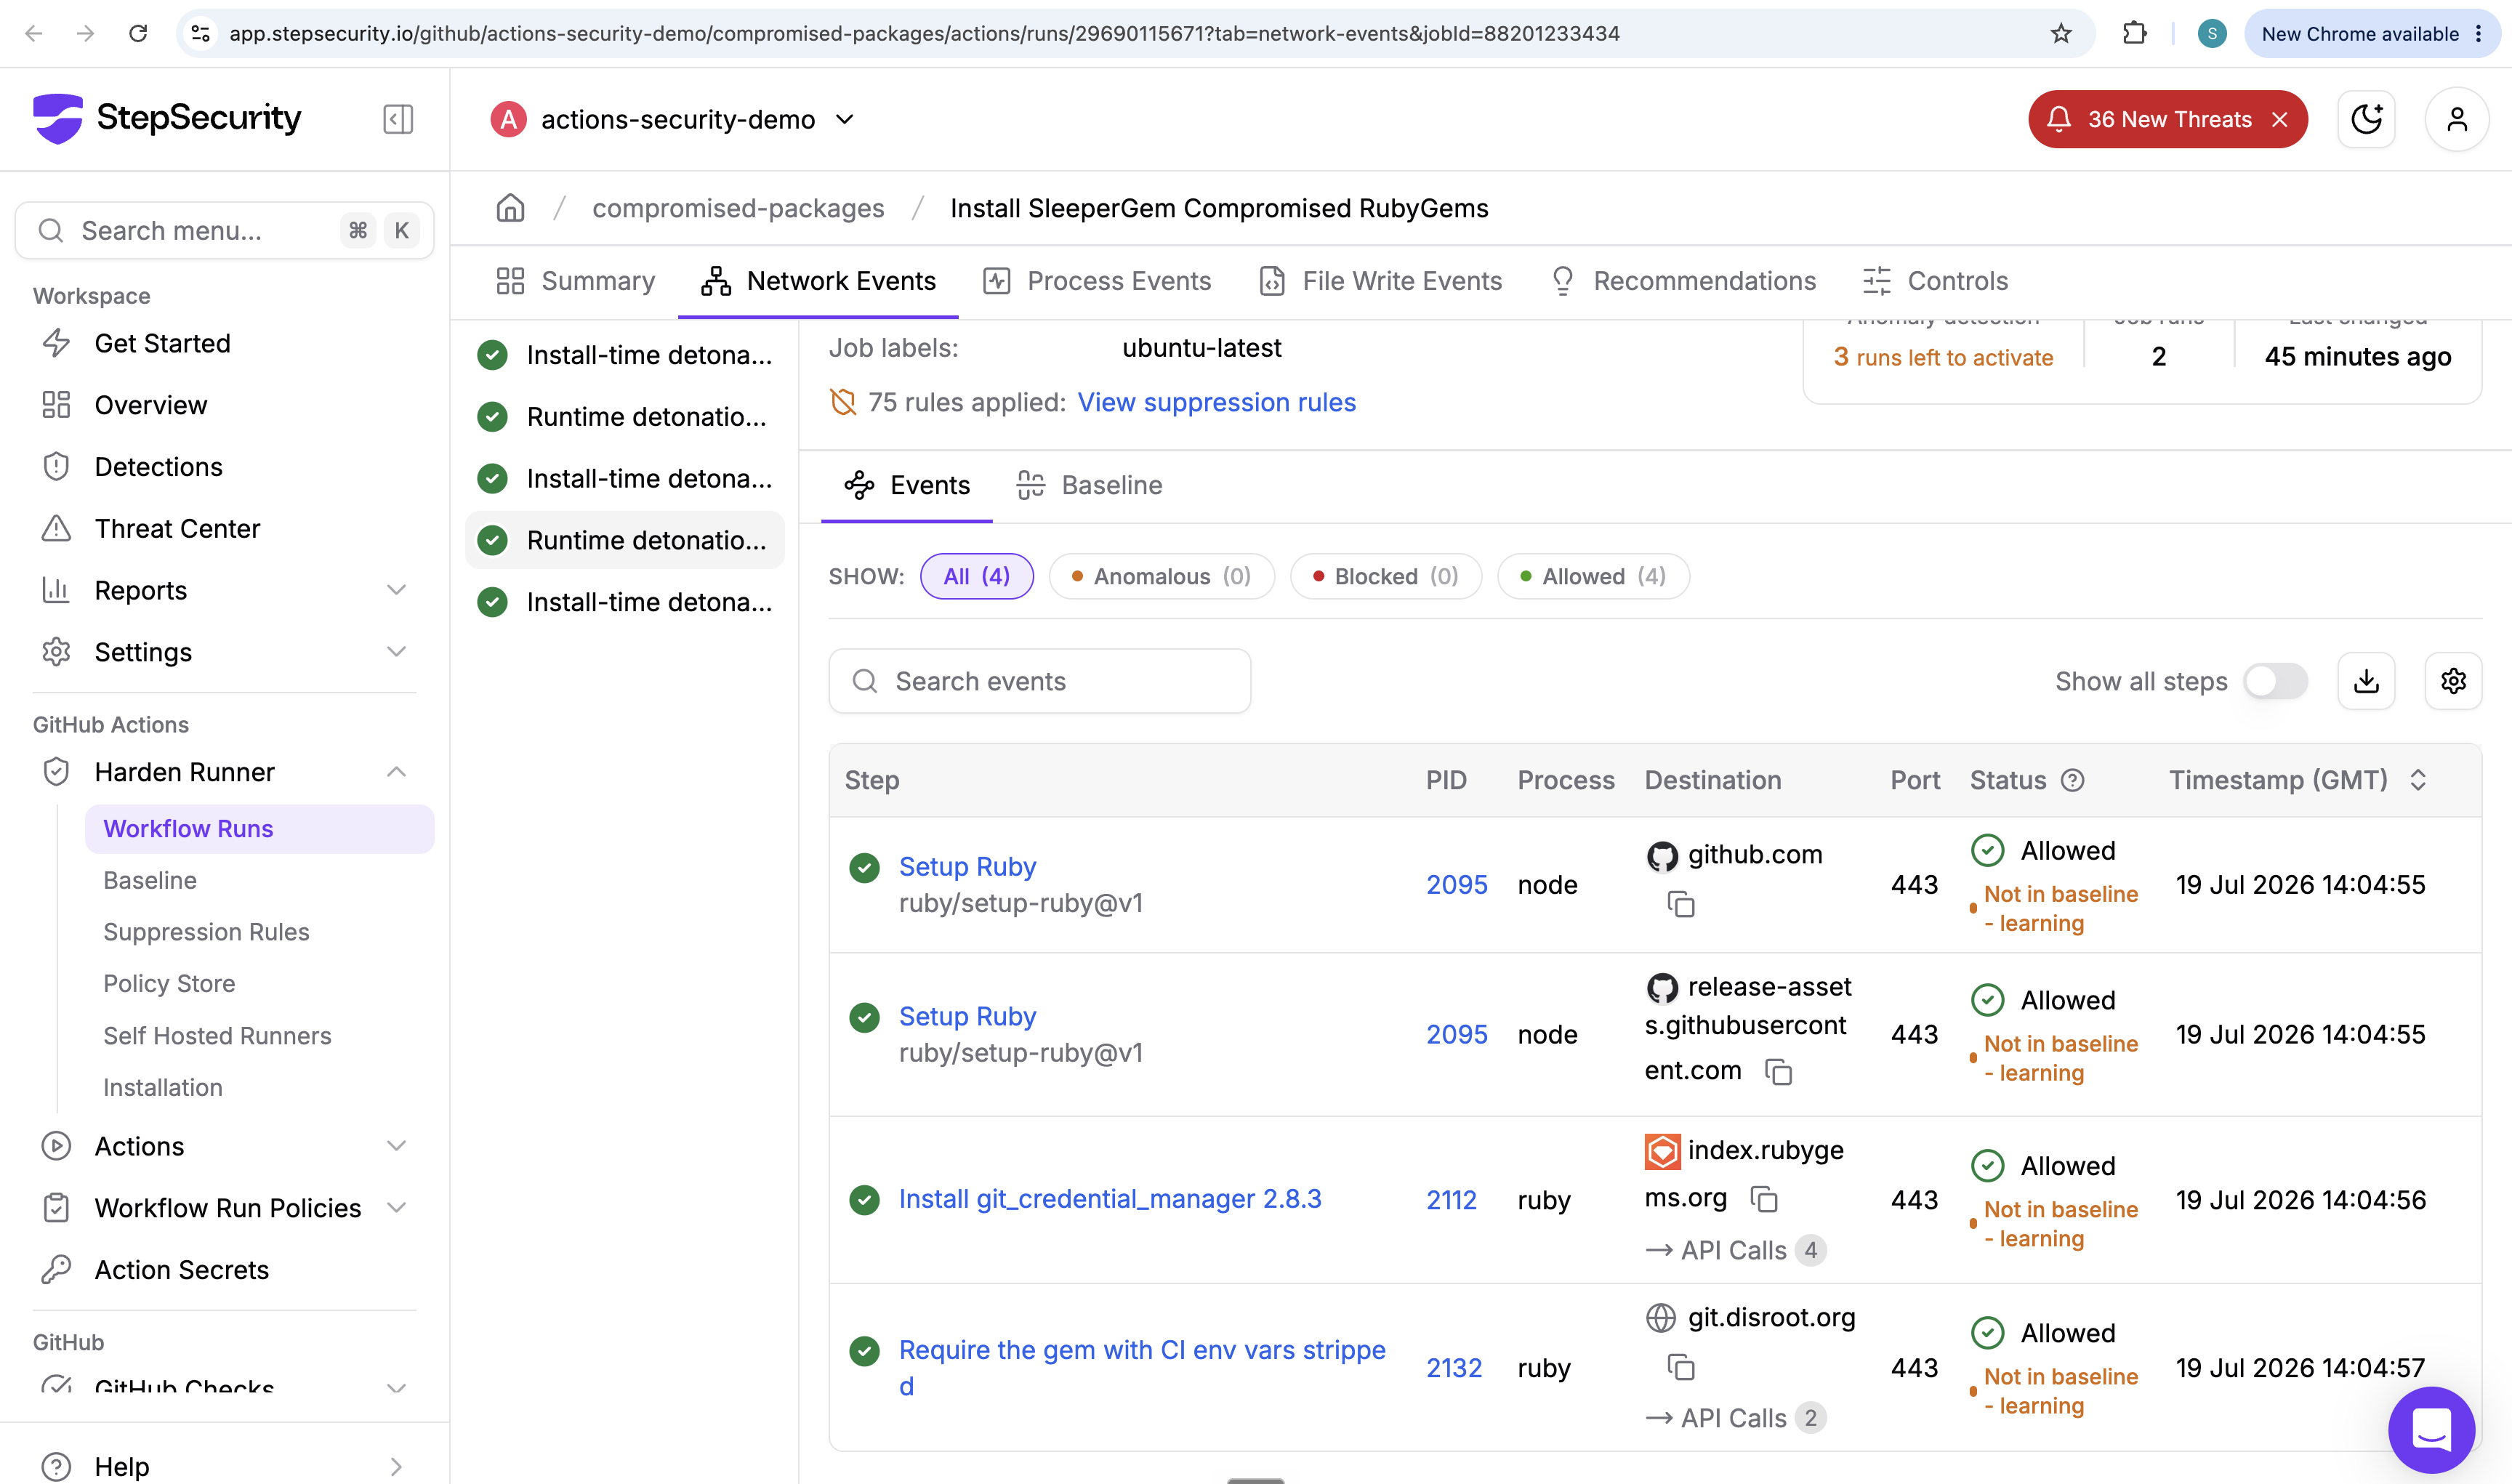Open Status column help icon
This screenshot has height=1484, width=2512.
click(2073, 780)
